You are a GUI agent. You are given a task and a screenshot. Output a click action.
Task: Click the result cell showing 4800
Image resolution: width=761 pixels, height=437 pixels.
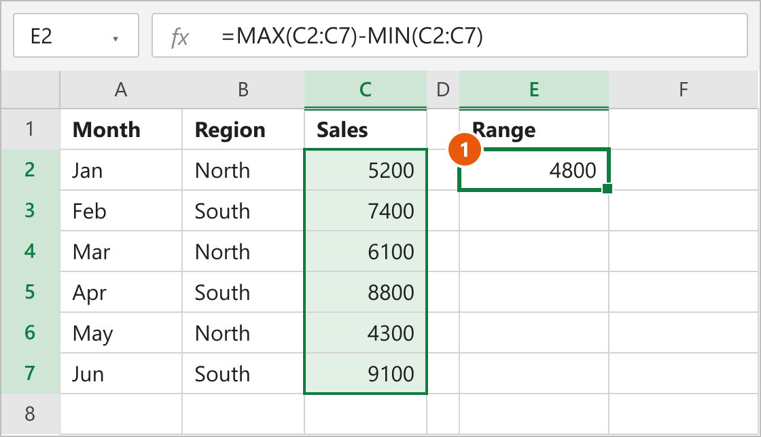[x=534, y=170]
